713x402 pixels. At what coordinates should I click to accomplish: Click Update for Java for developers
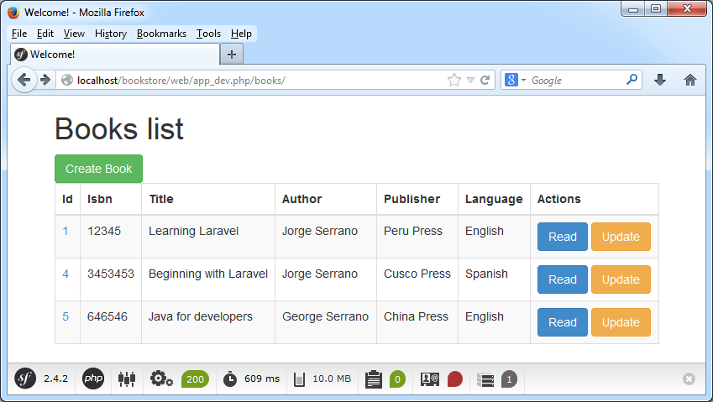click(x=621, y=322)
